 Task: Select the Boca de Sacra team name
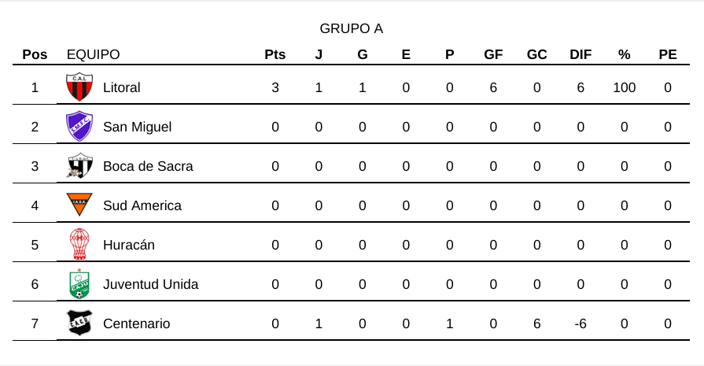pos(148,166)
